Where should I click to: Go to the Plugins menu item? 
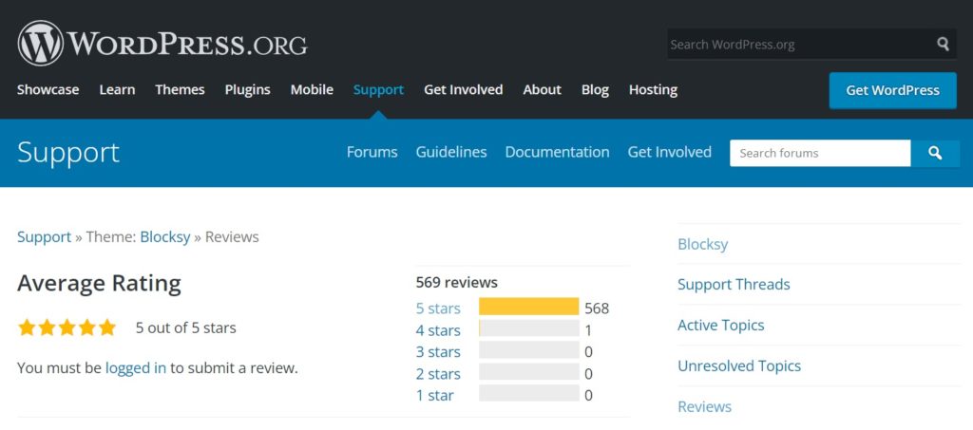pos(248,90)
